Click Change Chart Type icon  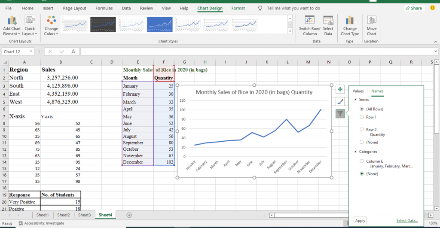click(x=350, y=21)
